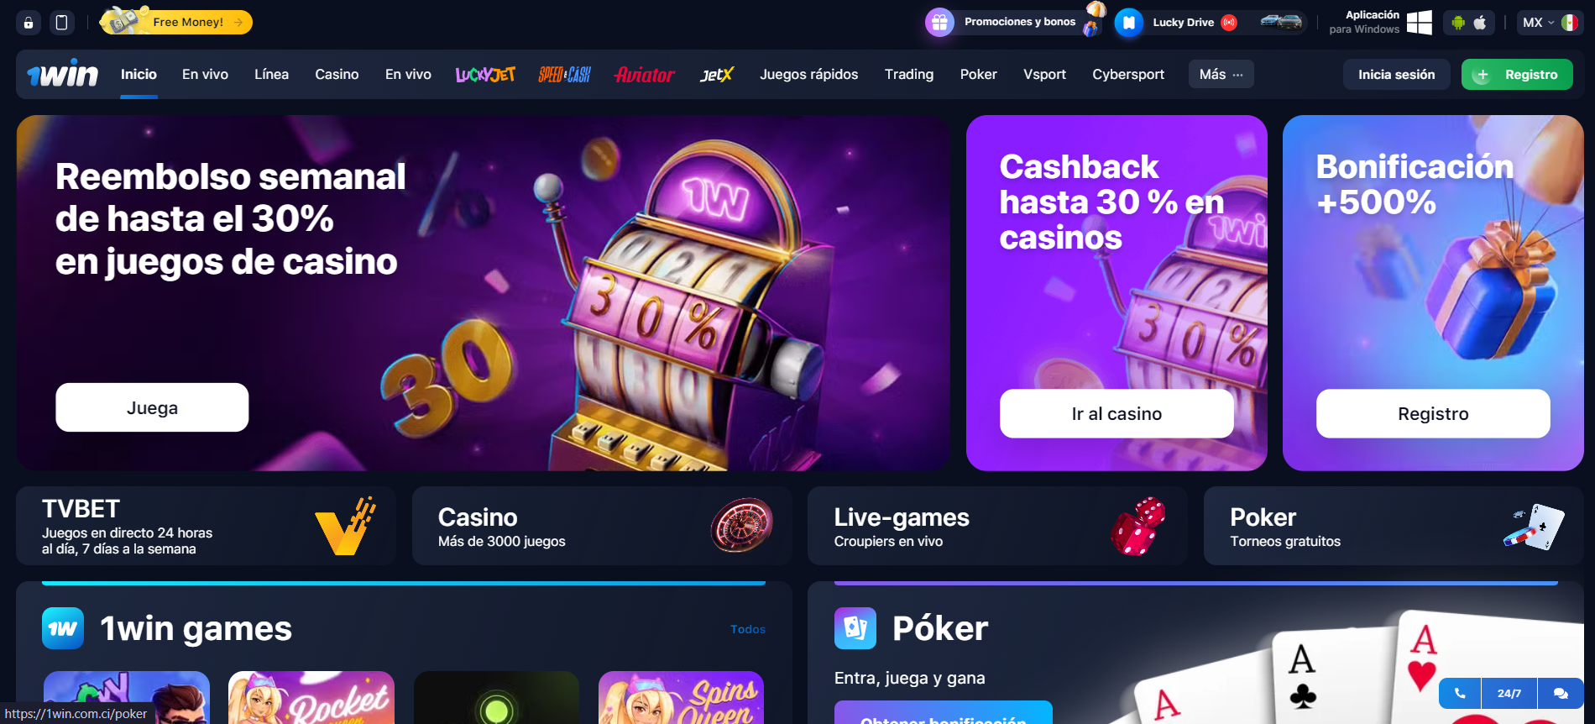The height and width of the screenshot is (724, 1595).
Task: Click the Juega banner button
Action: (152, 407)
